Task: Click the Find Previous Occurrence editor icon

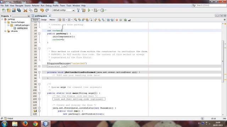Action: 79,20
